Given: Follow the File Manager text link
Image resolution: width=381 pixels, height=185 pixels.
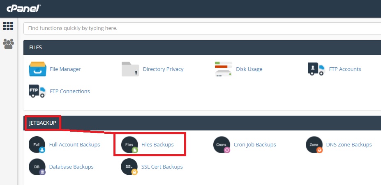Looking at the screenshot, I should 65,69.
